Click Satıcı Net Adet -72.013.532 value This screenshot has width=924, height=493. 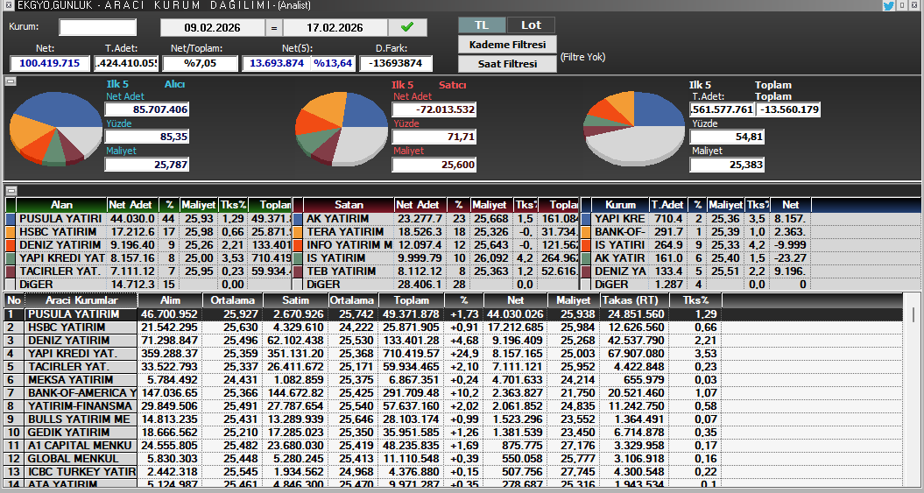pos(434,109)
